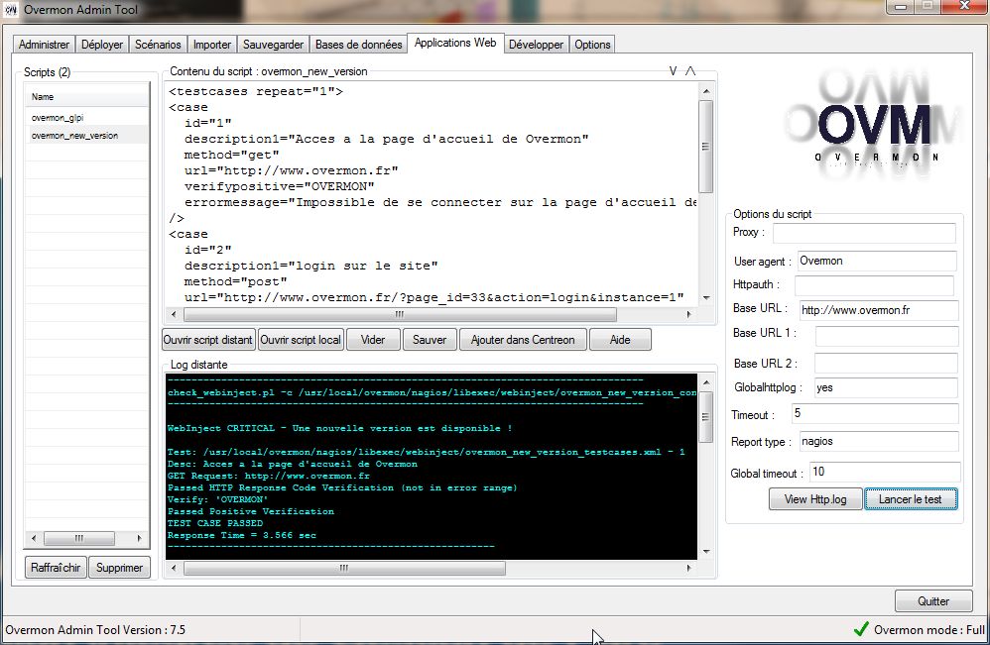The height and width of the screenshot is (645, 990).
Task: Switch to the Déployer tab
Action: coord(102,45)
